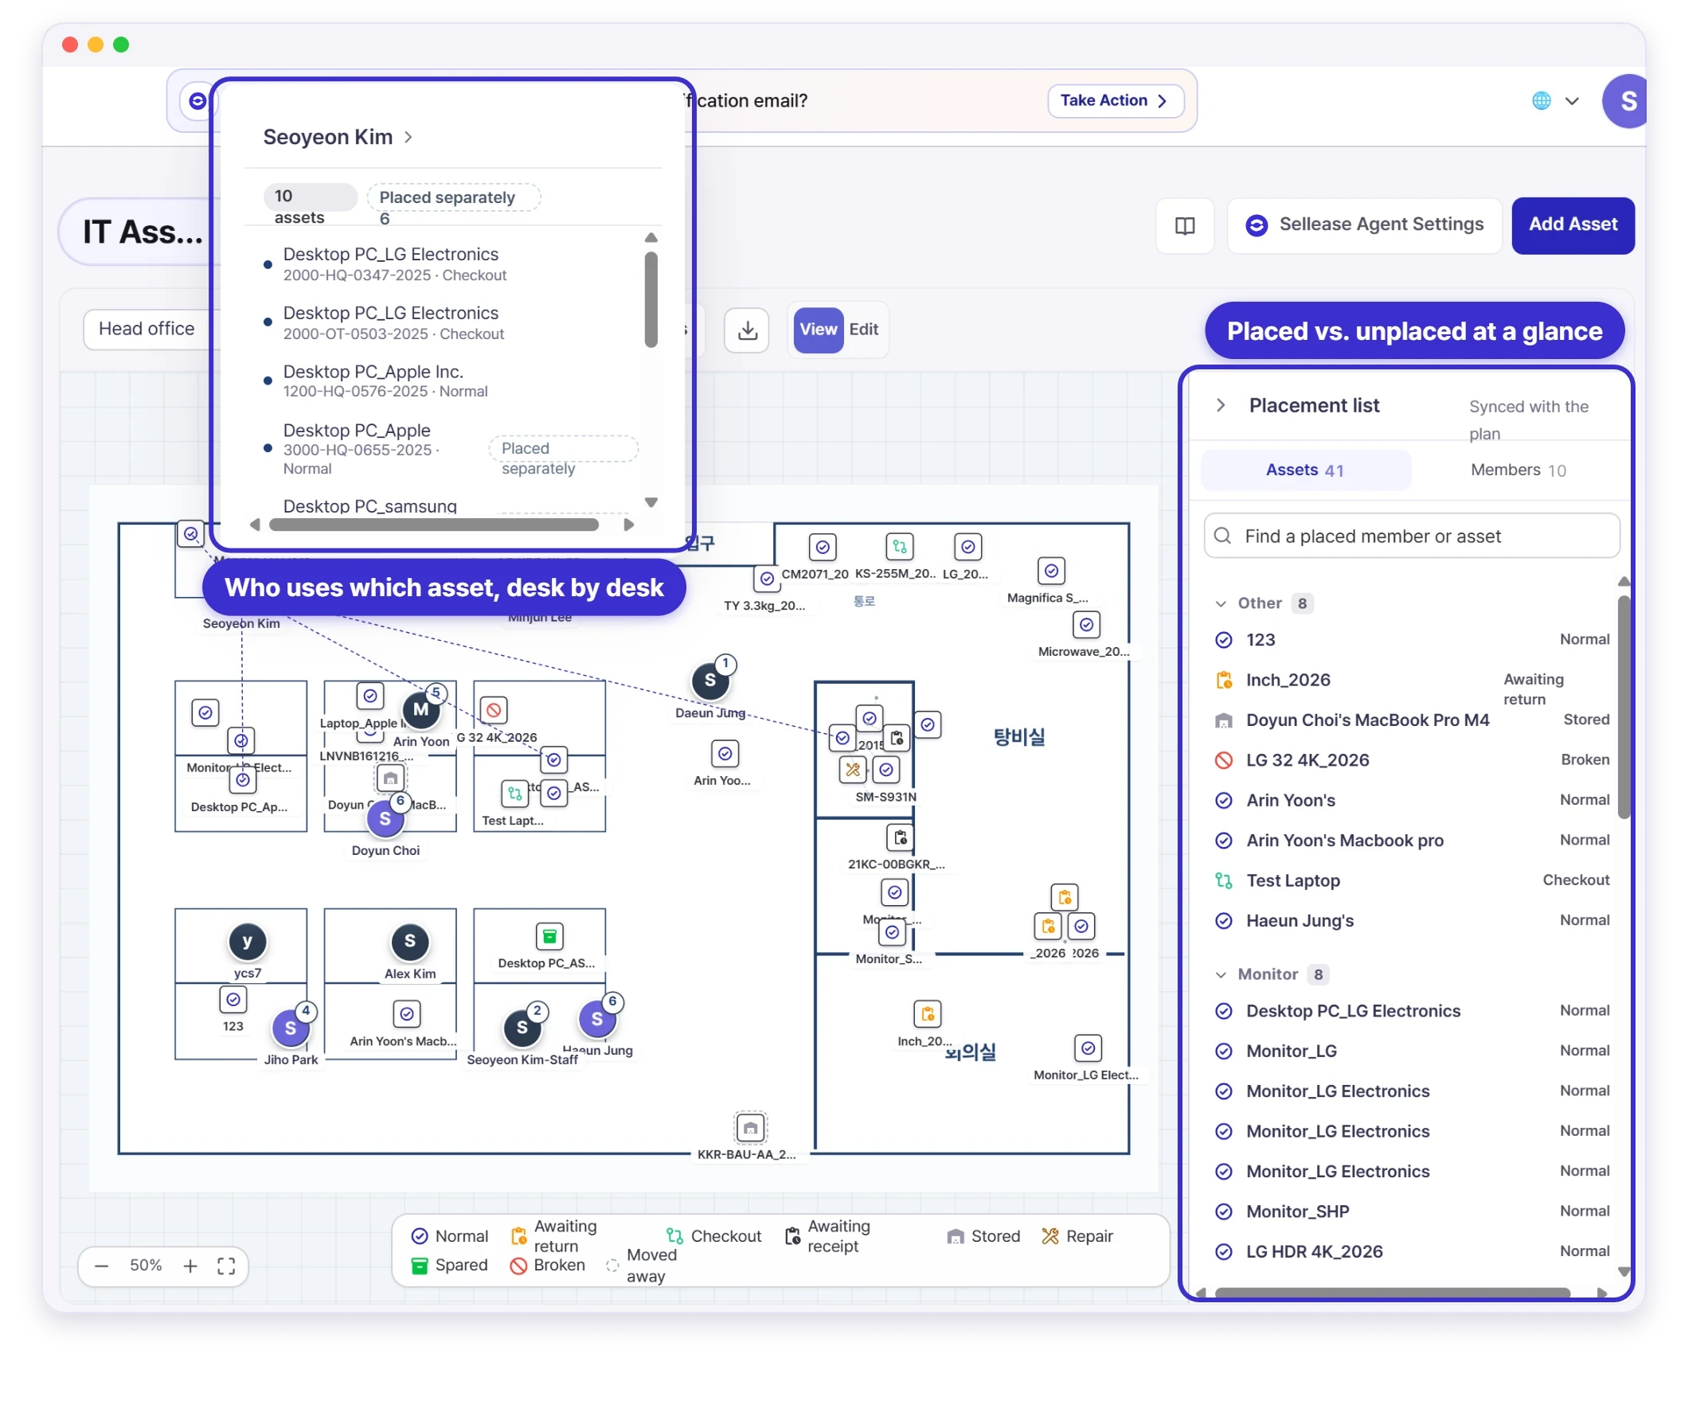Image resolution: width=1704 pixels, height=1401 pixels.
Task: Click the KKR-BAU-AA stored asset icon
Action: coord(750,1126)
